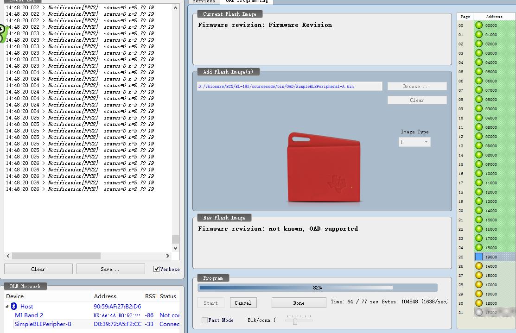
Task: Switch to the Services tab
Action: point(204,1)
